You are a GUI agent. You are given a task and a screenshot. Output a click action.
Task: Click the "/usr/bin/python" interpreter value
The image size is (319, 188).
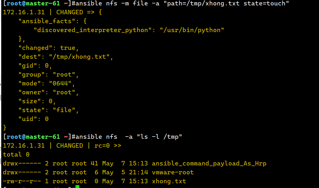click(192, 30)
